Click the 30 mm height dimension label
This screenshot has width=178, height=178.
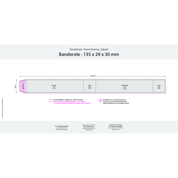click(15, 87)
